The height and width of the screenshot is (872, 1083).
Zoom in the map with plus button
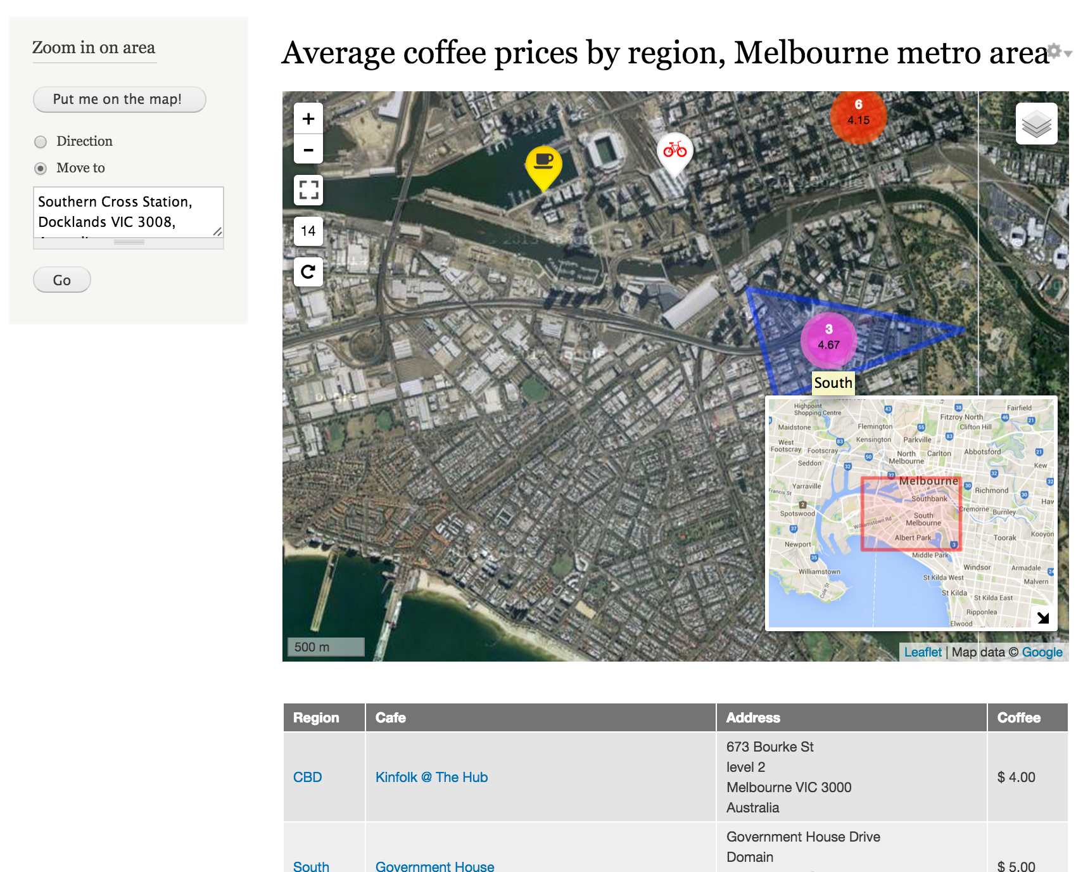click(x=308, y=119)
